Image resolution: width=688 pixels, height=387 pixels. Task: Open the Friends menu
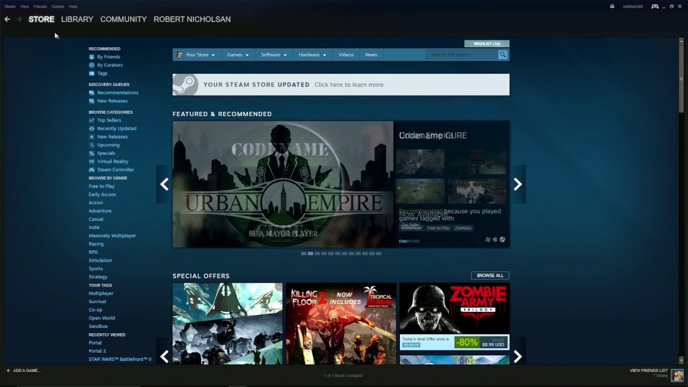(40, 6)
